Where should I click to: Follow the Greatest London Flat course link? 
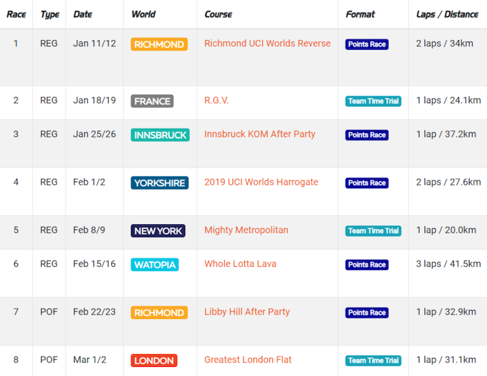point(248,360)
